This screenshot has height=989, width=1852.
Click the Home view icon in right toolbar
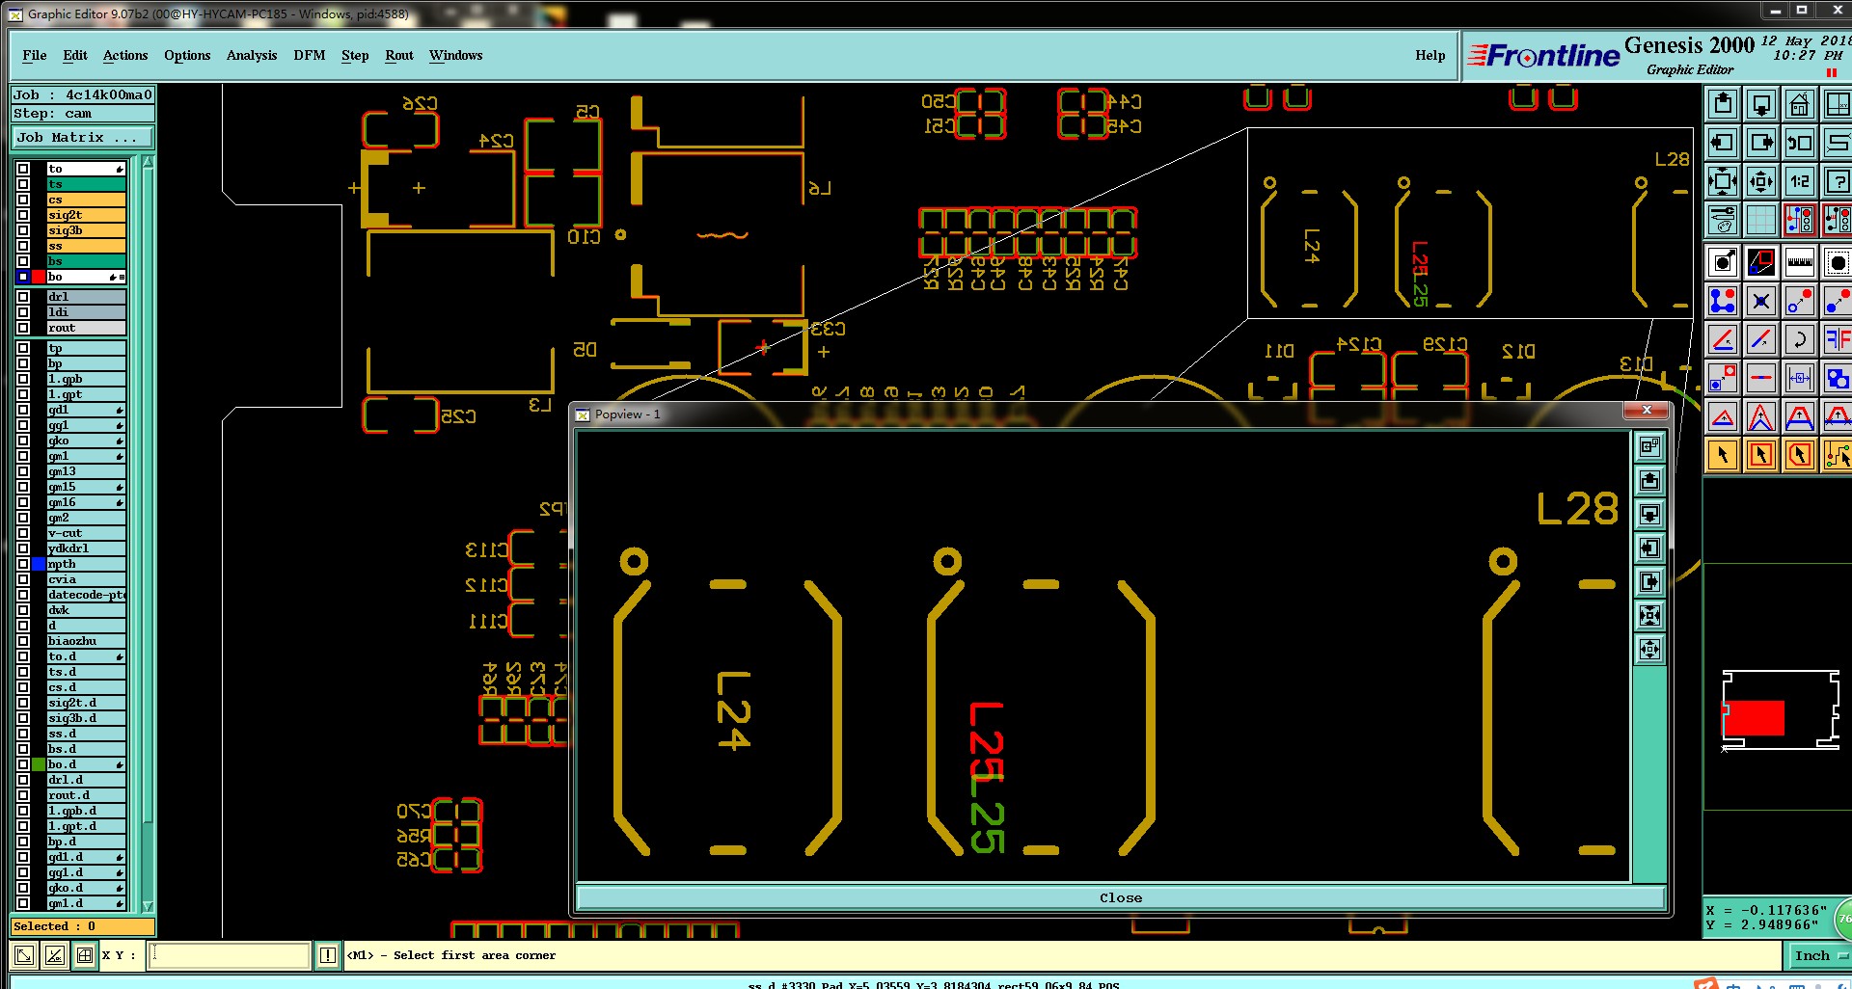pyautogui.click(x=1799, y=104)
